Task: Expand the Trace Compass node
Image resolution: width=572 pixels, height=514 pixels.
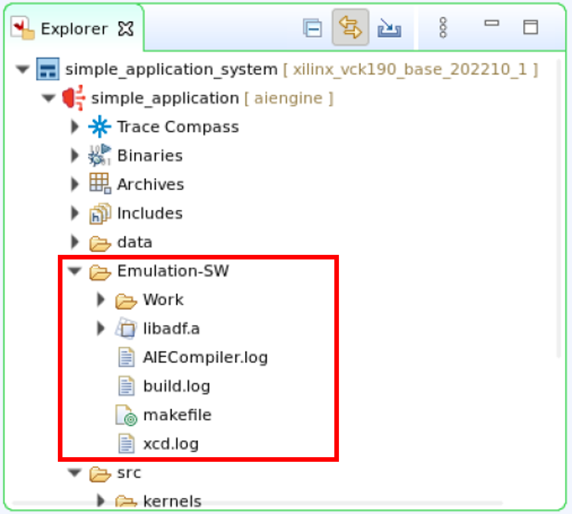Action: click(x=75, y=127)
